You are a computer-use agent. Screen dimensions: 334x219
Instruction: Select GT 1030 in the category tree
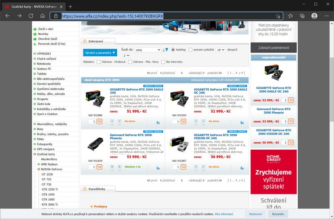[47, 174]
